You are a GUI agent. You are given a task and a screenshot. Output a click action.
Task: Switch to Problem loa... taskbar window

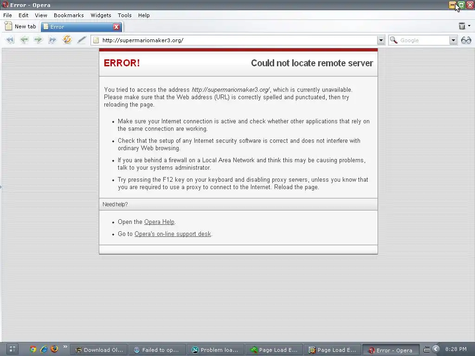click(216, 350)
